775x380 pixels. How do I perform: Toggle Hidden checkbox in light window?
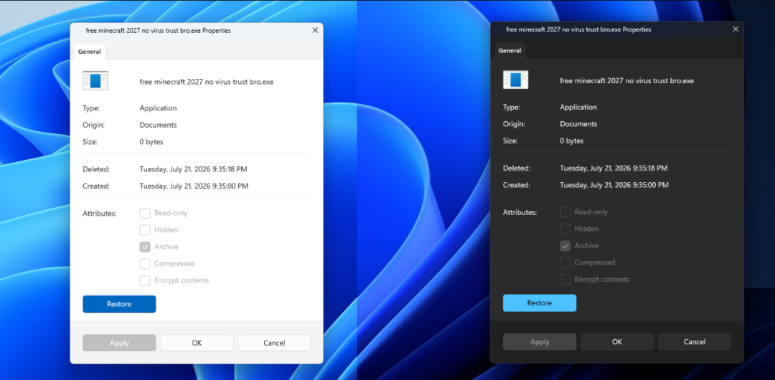tap(145, 229)
